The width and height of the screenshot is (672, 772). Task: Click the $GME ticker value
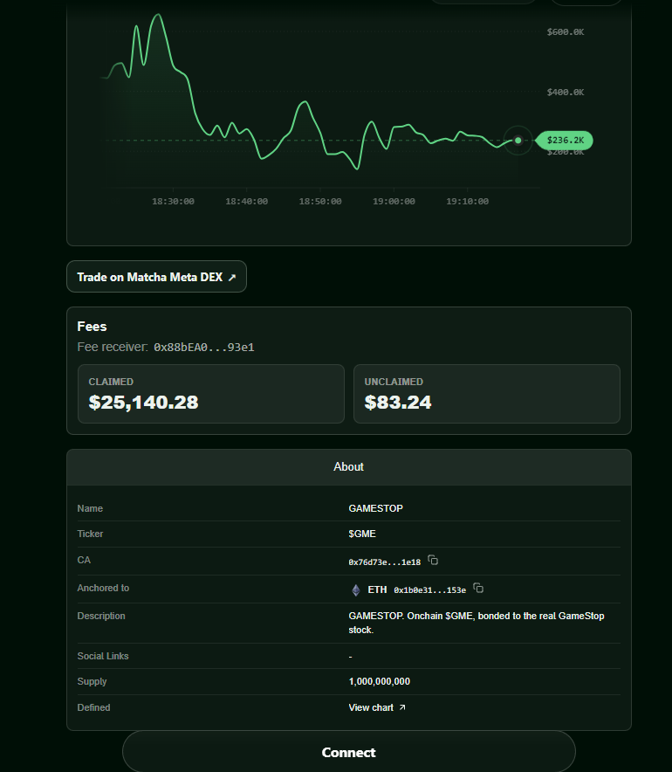click(362, 534)
